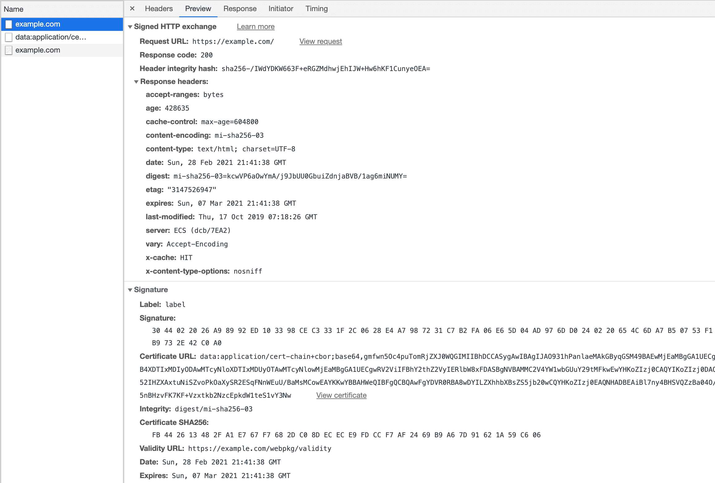Click the Response tab
The height and width of the screenshot is (483, 715).
click(240, 9)
